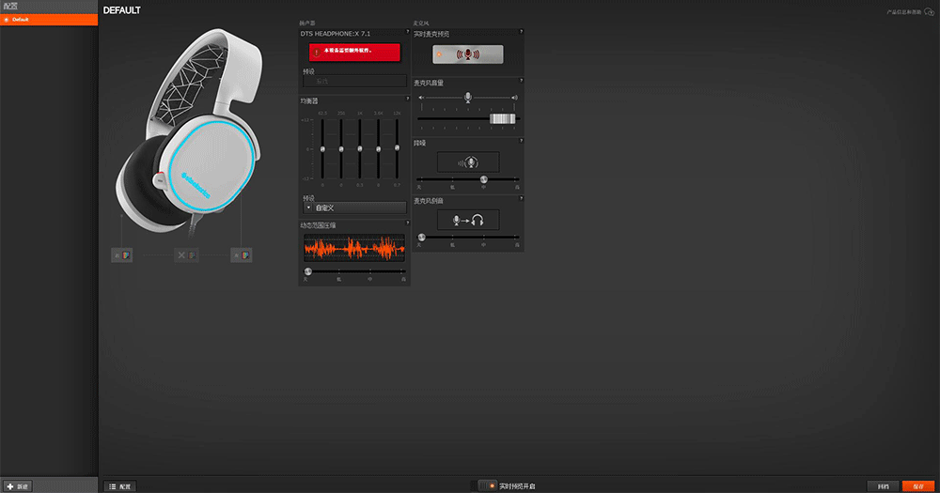This screenshot has width=940, height=493.
Task: Open help for DTS Headphone:X panel
Action: [408, 32]
